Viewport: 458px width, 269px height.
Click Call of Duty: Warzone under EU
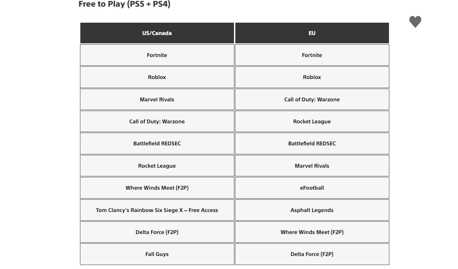coord(312,99)
